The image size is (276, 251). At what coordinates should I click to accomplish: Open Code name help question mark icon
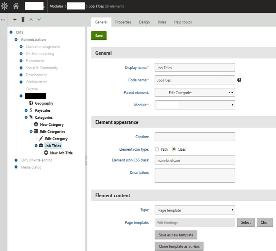(x=239, y=80)
